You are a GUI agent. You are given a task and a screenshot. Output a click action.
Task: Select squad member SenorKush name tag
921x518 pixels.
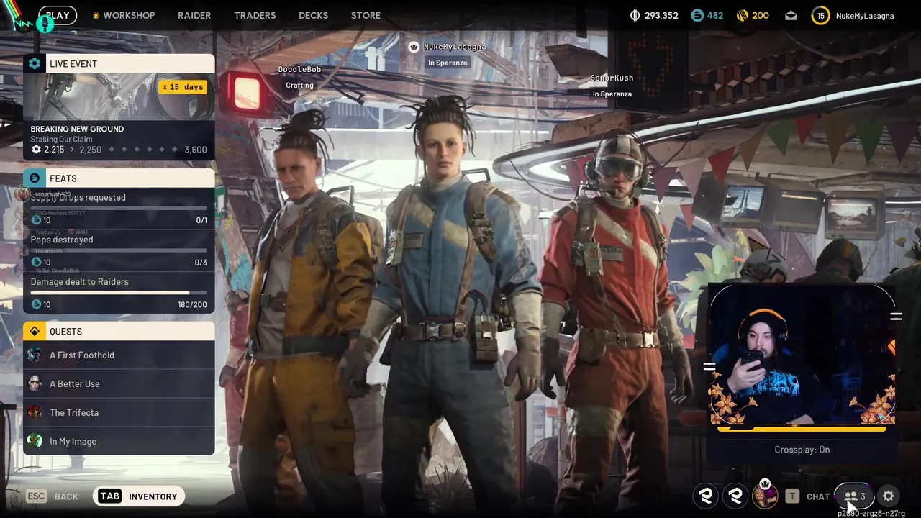pos(612,78)
